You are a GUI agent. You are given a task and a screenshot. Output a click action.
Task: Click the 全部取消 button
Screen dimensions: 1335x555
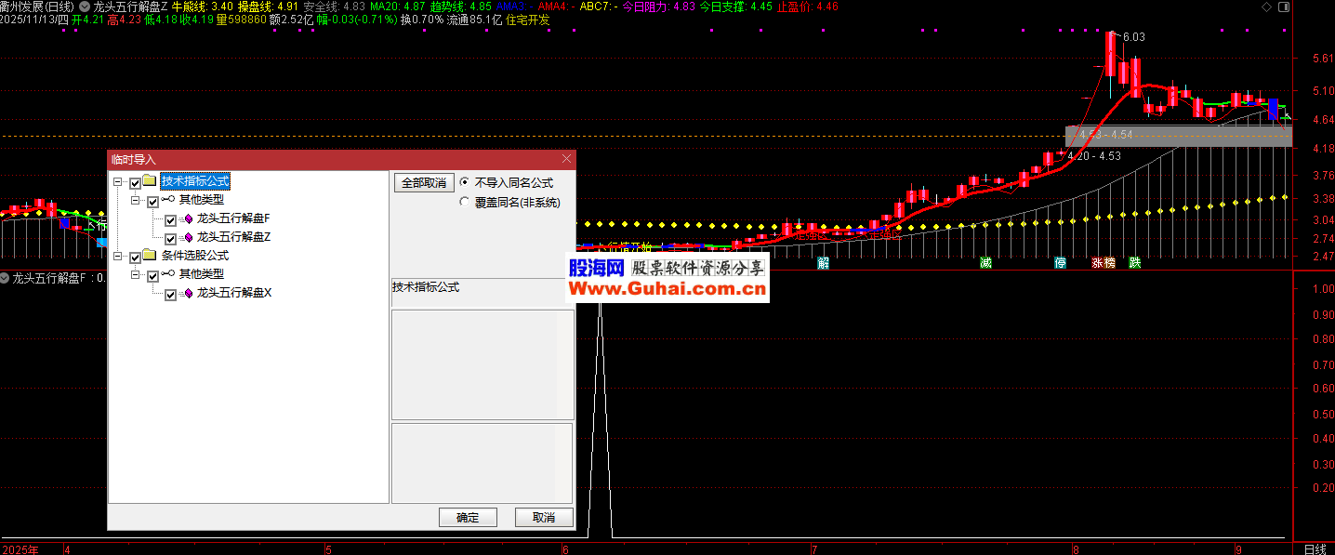coord(424,183)
